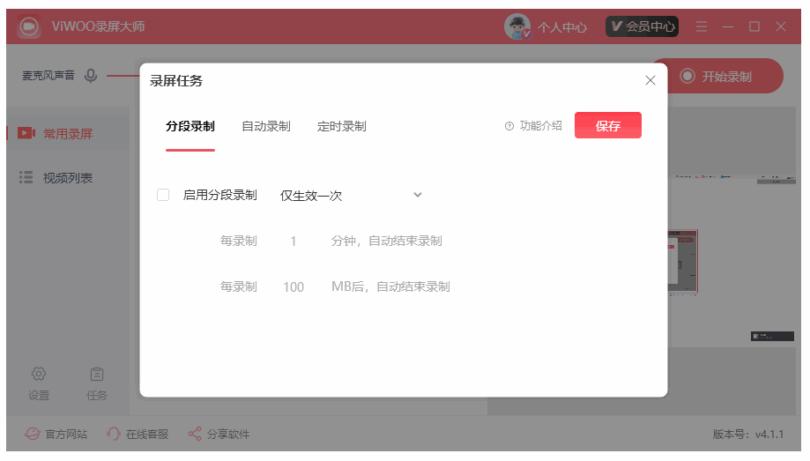
Task: Open the 功能介绍 help link
Action: [x=533, y=125]
